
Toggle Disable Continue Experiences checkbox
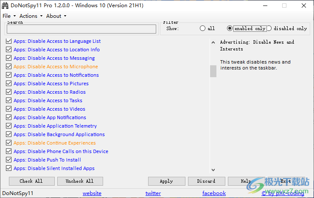coord(8,143)
